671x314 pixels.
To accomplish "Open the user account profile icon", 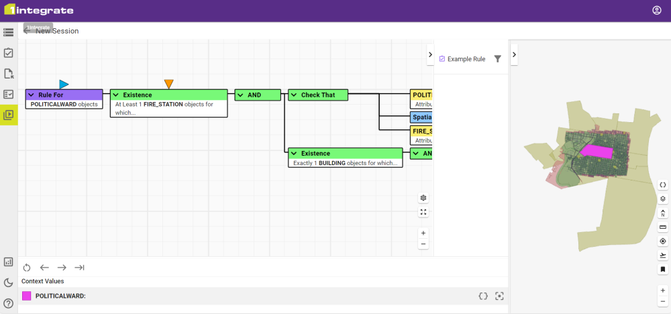I will [x=657, y=11].
